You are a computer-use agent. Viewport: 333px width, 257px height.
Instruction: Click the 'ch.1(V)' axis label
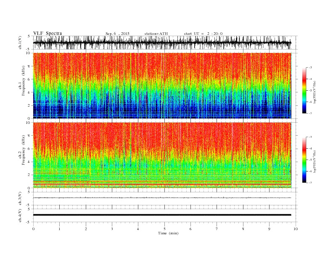pos(20,43)
